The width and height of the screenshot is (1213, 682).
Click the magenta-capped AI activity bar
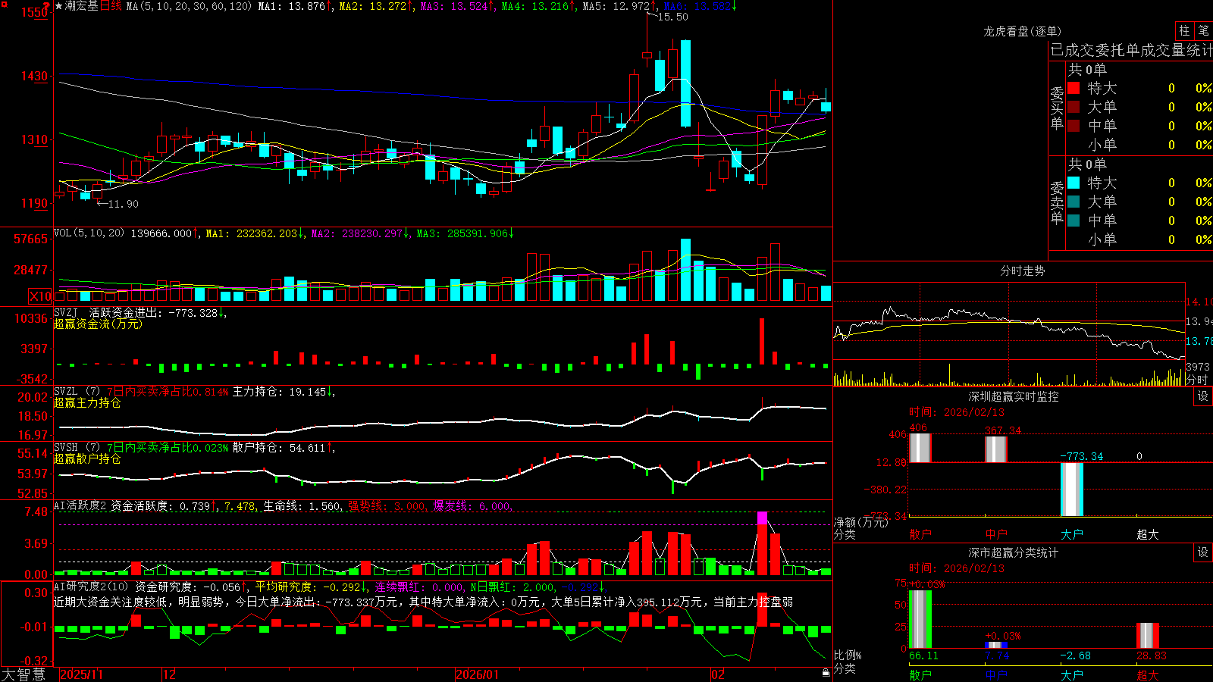[x=762, y=543]
